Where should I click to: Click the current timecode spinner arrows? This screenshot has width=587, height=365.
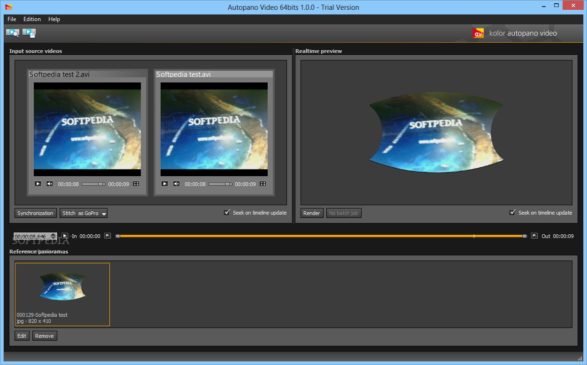[x=54, y=236]
